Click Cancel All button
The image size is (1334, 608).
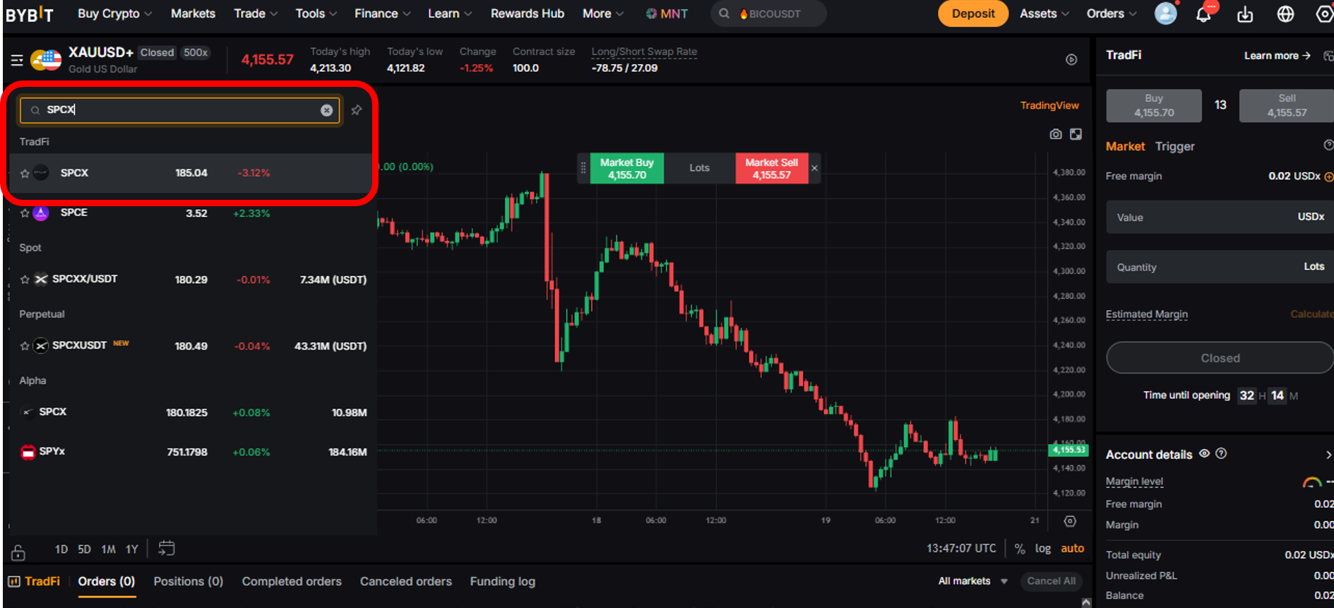(1052, 581)
